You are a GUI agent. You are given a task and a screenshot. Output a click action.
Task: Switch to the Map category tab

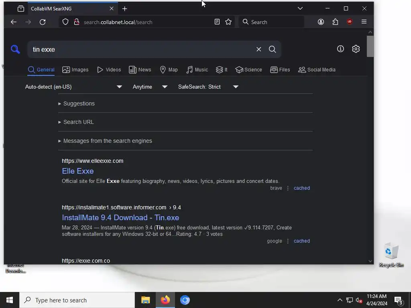[x=169, y=70]
